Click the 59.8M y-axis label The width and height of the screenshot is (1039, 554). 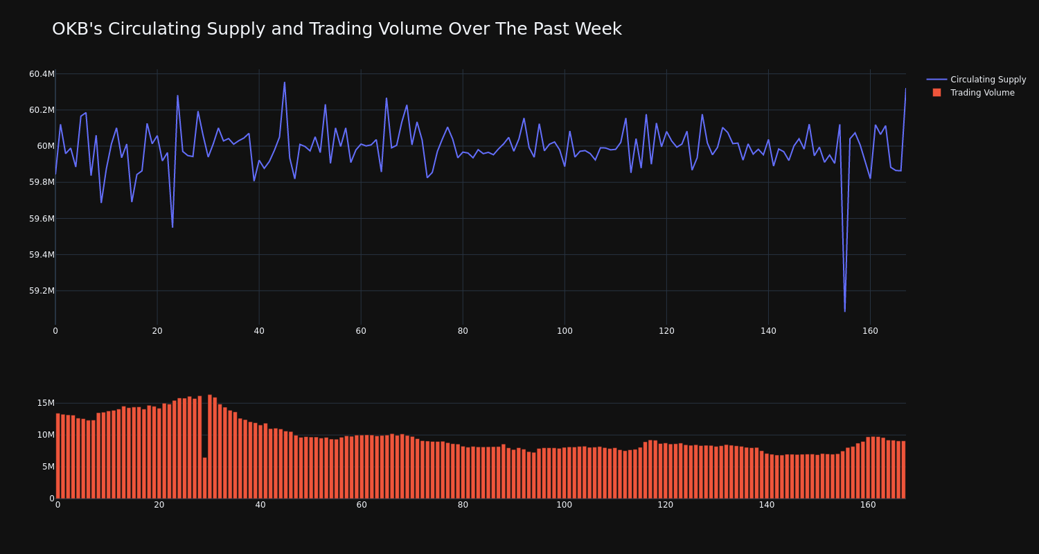coord(42,182)
